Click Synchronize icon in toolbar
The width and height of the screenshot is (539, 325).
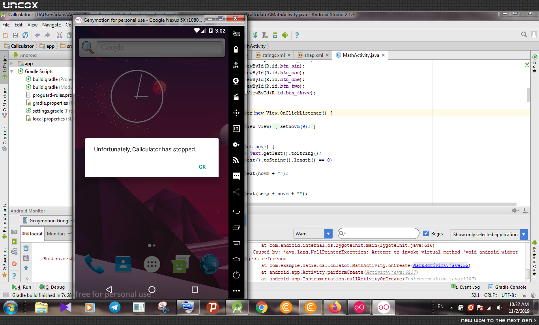pos(25,35)
